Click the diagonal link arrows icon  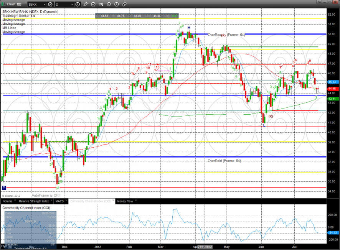tap(124, 4)
